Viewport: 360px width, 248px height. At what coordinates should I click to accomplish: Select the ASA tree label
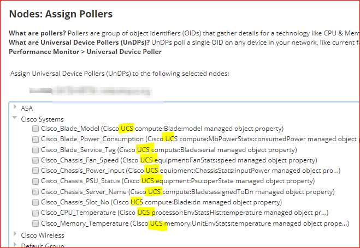27,108
